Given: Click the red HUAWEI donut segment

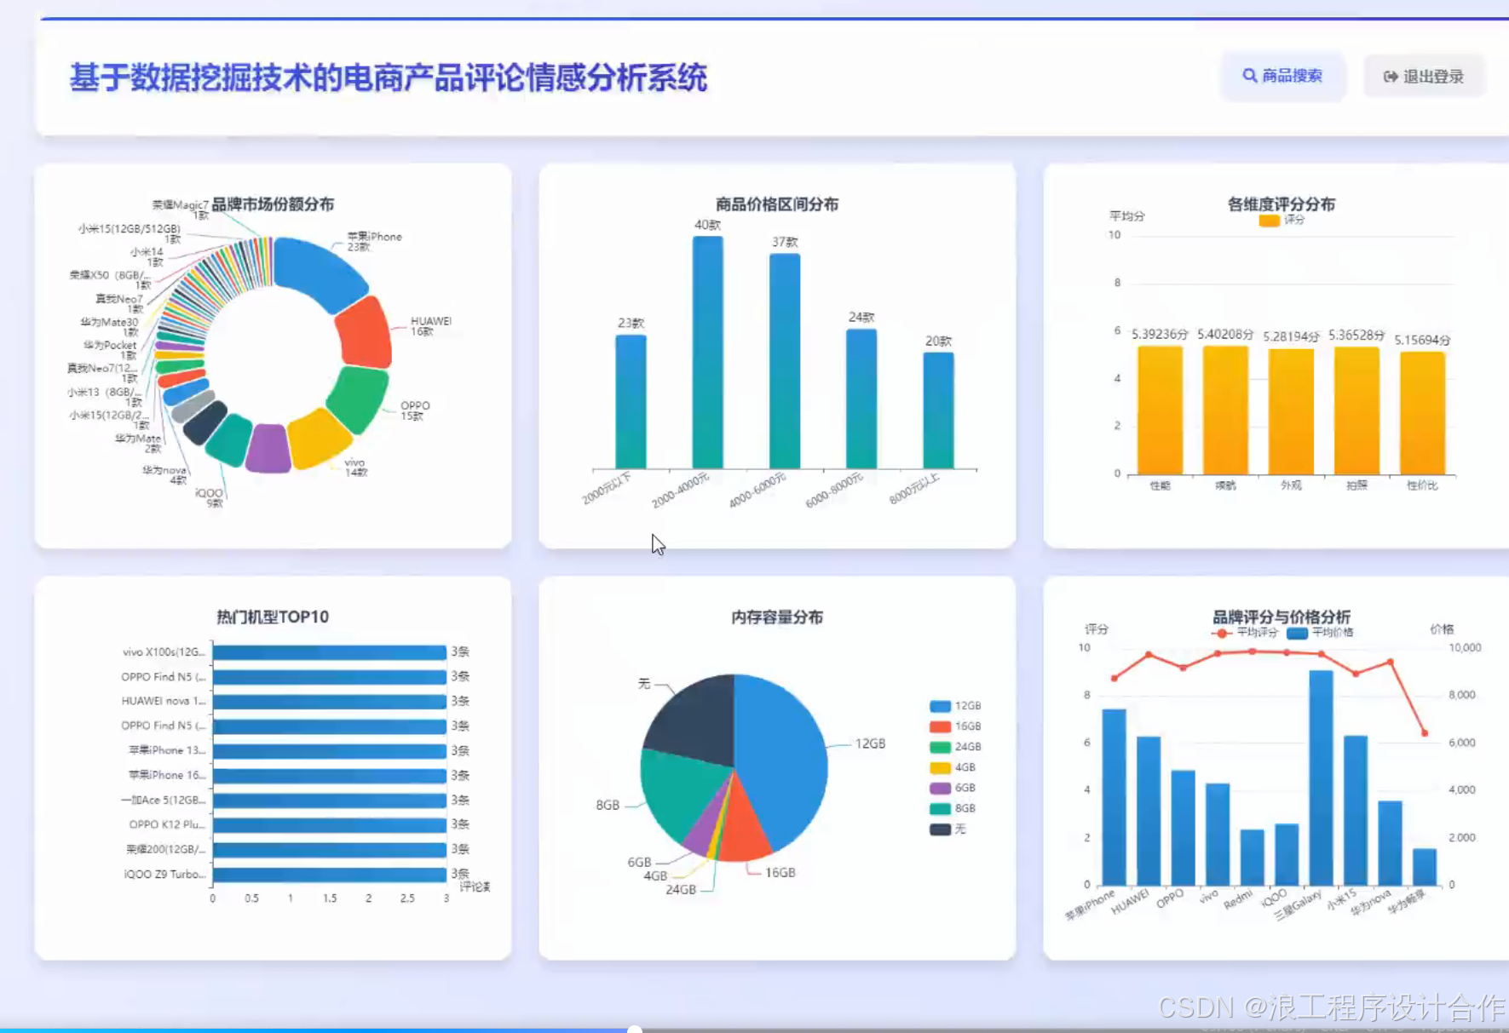Looking at the screenshot, I should tap(365, 334).
